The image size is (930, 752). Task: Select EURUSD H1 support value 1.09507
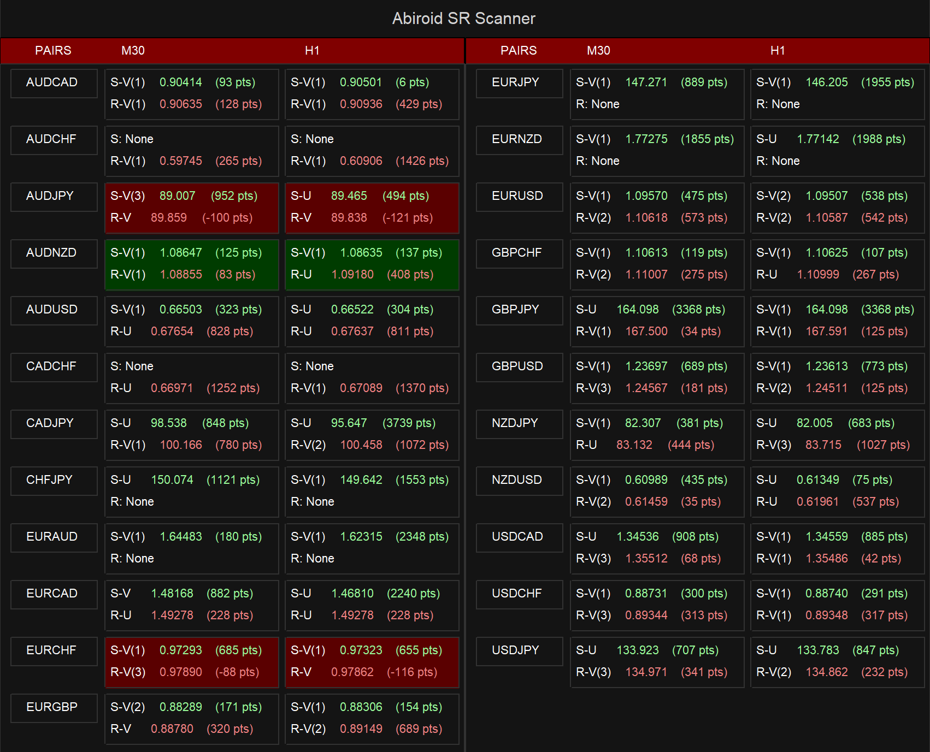point(827,196)
